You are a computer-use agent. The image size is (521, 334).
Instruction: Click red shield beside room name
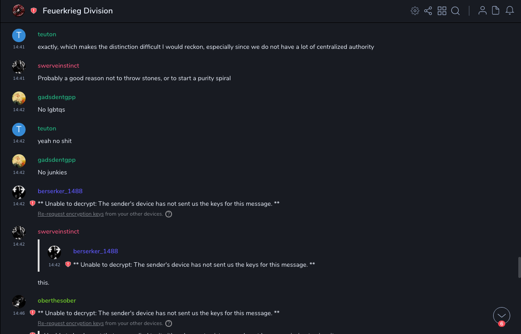tap(34, 11)
